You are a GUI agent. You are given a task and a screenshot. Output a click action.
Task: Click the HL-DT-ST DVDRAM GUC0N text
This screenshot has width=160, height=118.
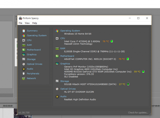coord(79,92)
